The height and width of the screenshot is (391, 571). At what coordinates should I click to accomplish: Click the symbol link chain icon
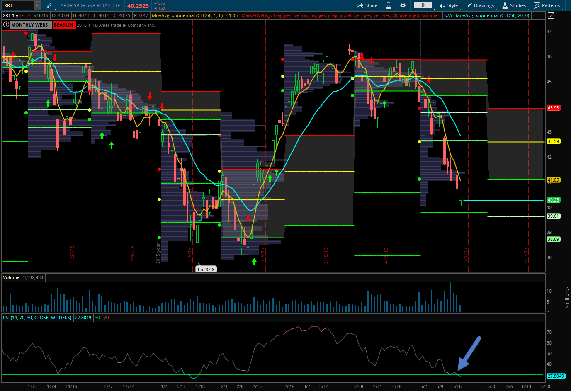pos(49,5)
